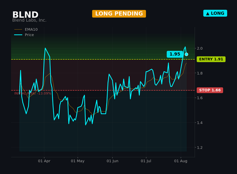Click the BLND ticker title
Viewport: 237px width, 174px height.
(x=25, y=15)
